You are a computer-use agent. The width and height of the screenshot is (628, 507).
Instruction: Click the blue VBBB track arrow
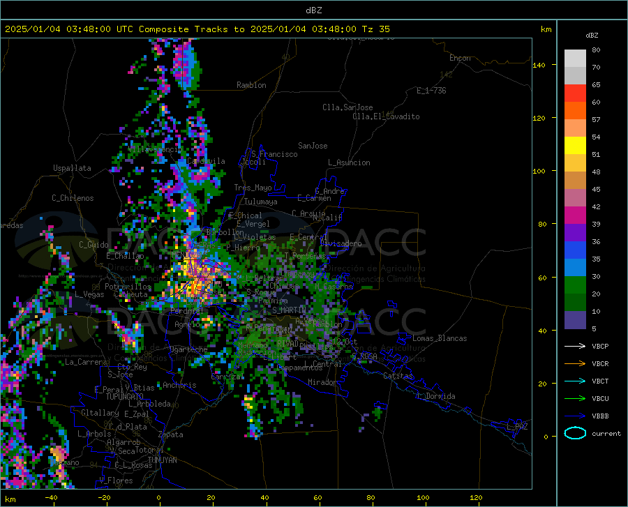pyautogui.click(x=575, y=416)
